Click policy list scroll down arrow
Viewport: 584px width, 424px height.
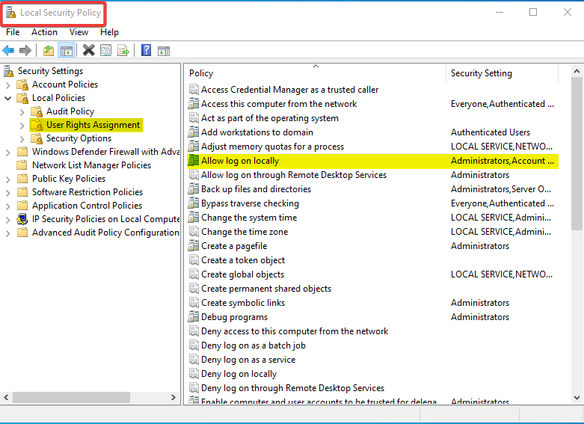point(577,398)
